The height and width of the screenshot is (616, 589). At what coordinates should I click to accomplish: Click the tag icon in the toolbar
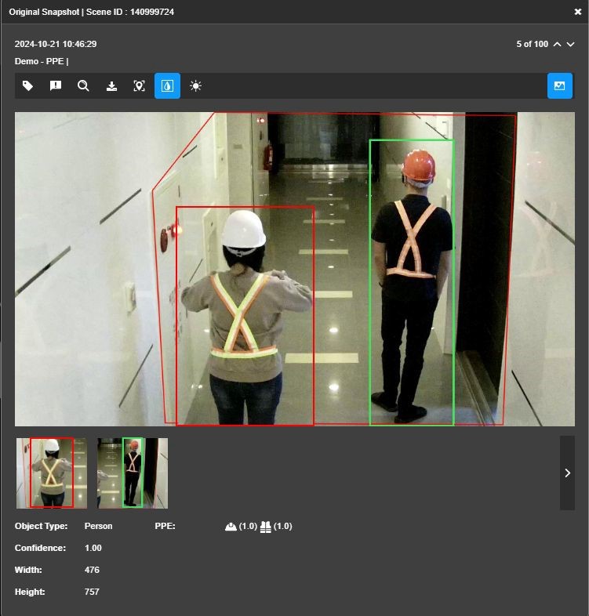click(x=27, y=85)
